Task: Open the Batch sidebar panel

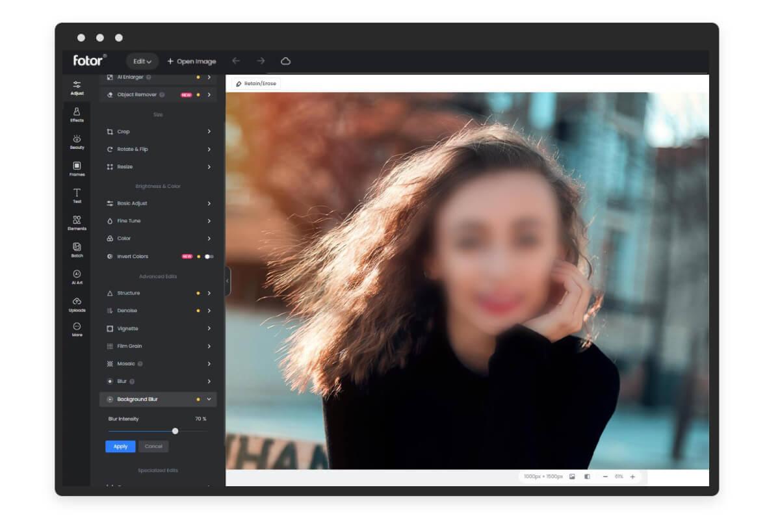Action: pyautogui.click(x=77, y=250)
